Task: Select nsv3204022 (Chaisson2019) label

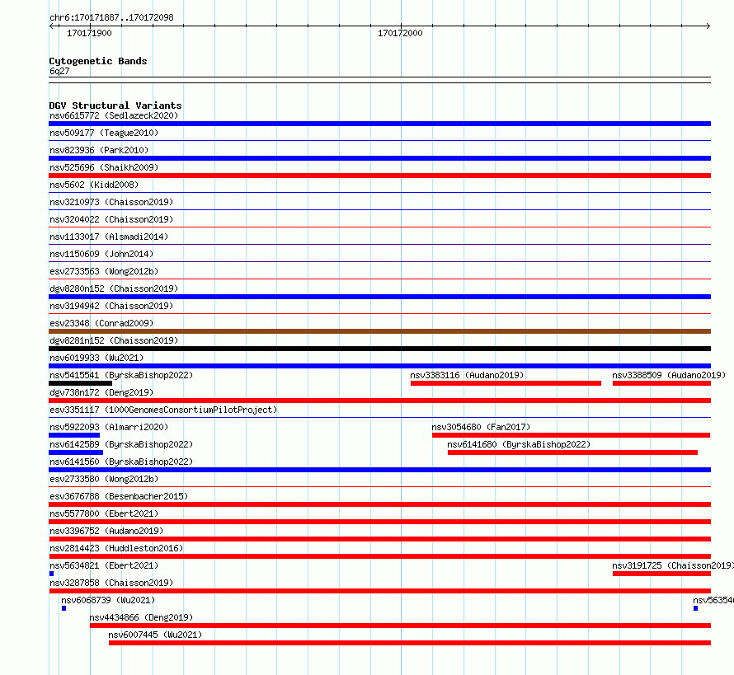Action: click(111, 219)
